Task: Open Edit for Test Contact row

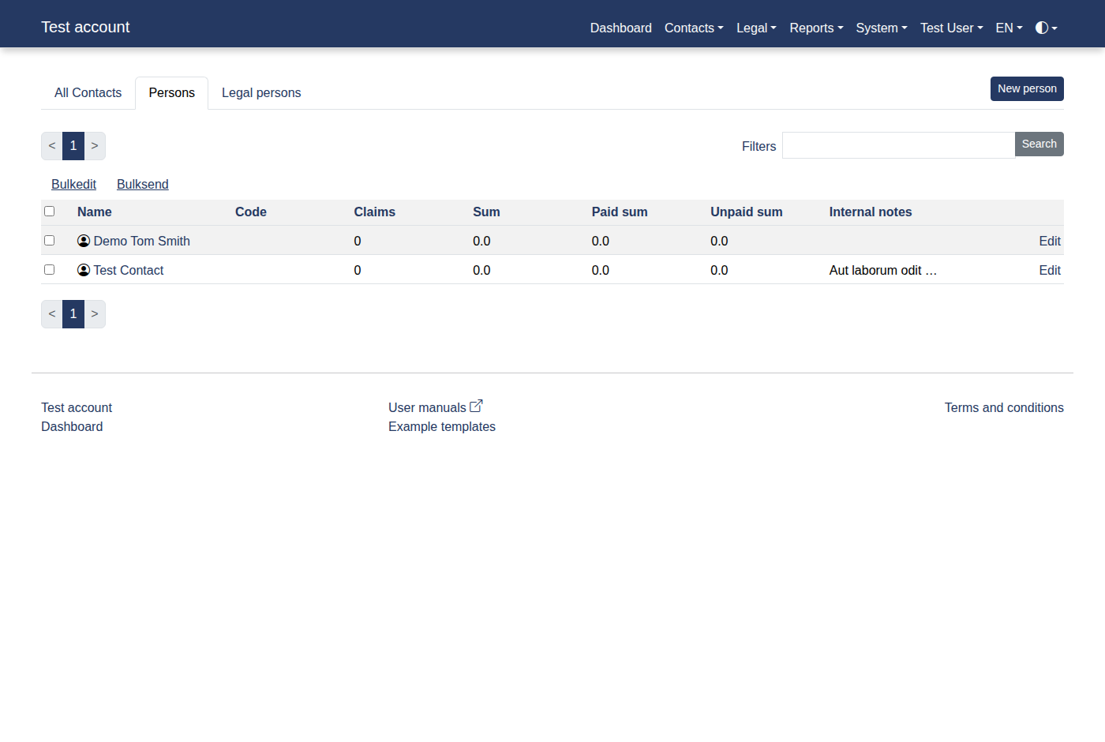Action: (x=1050, y=270)
